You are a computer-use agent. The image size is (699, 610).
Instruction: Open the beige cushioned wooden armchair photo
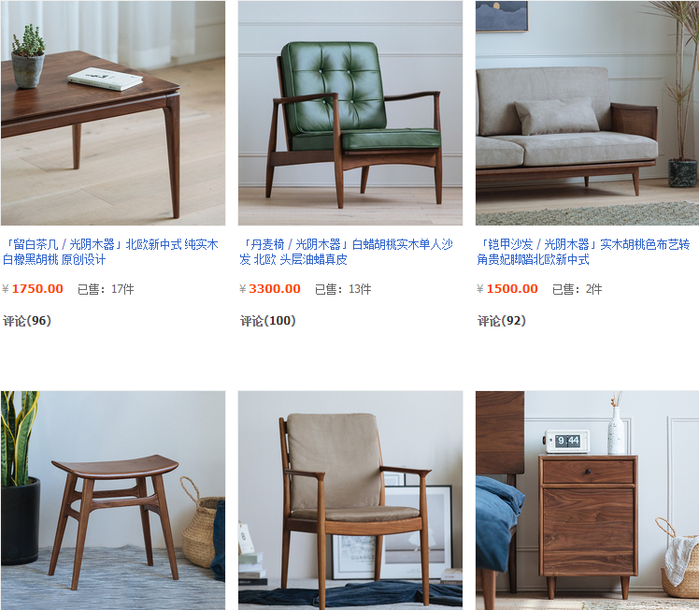pos(350,501)
